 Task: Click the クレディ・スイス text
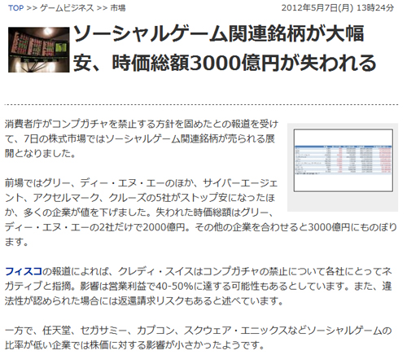coord(155,271)
